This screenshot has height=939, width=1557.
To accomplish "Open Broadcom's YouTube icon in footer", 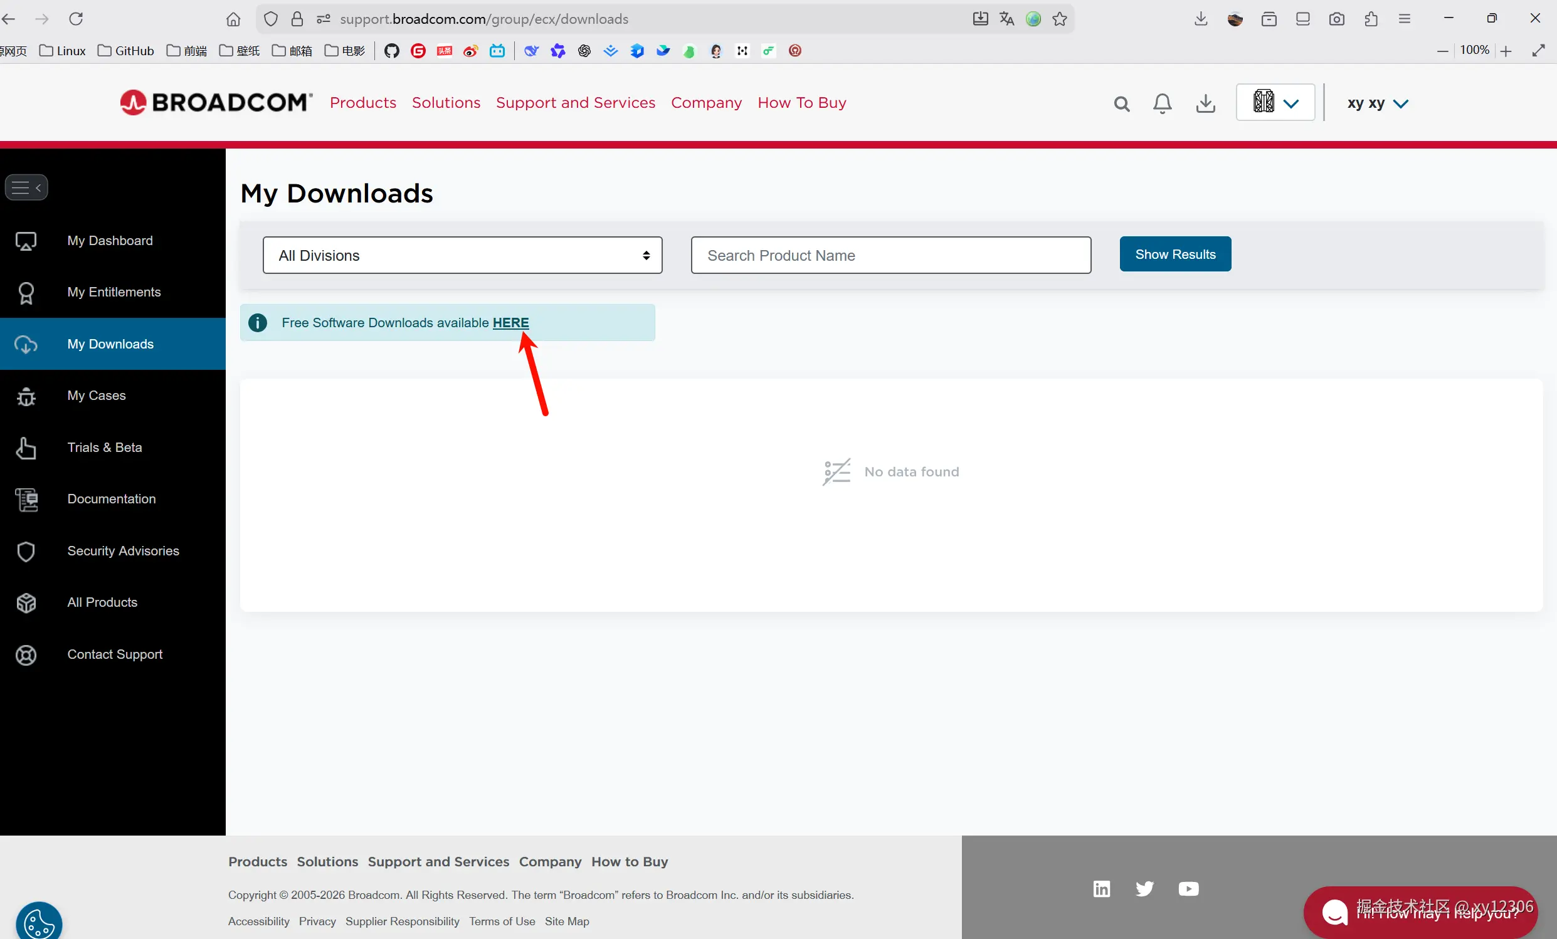I will pos(1188,888).
